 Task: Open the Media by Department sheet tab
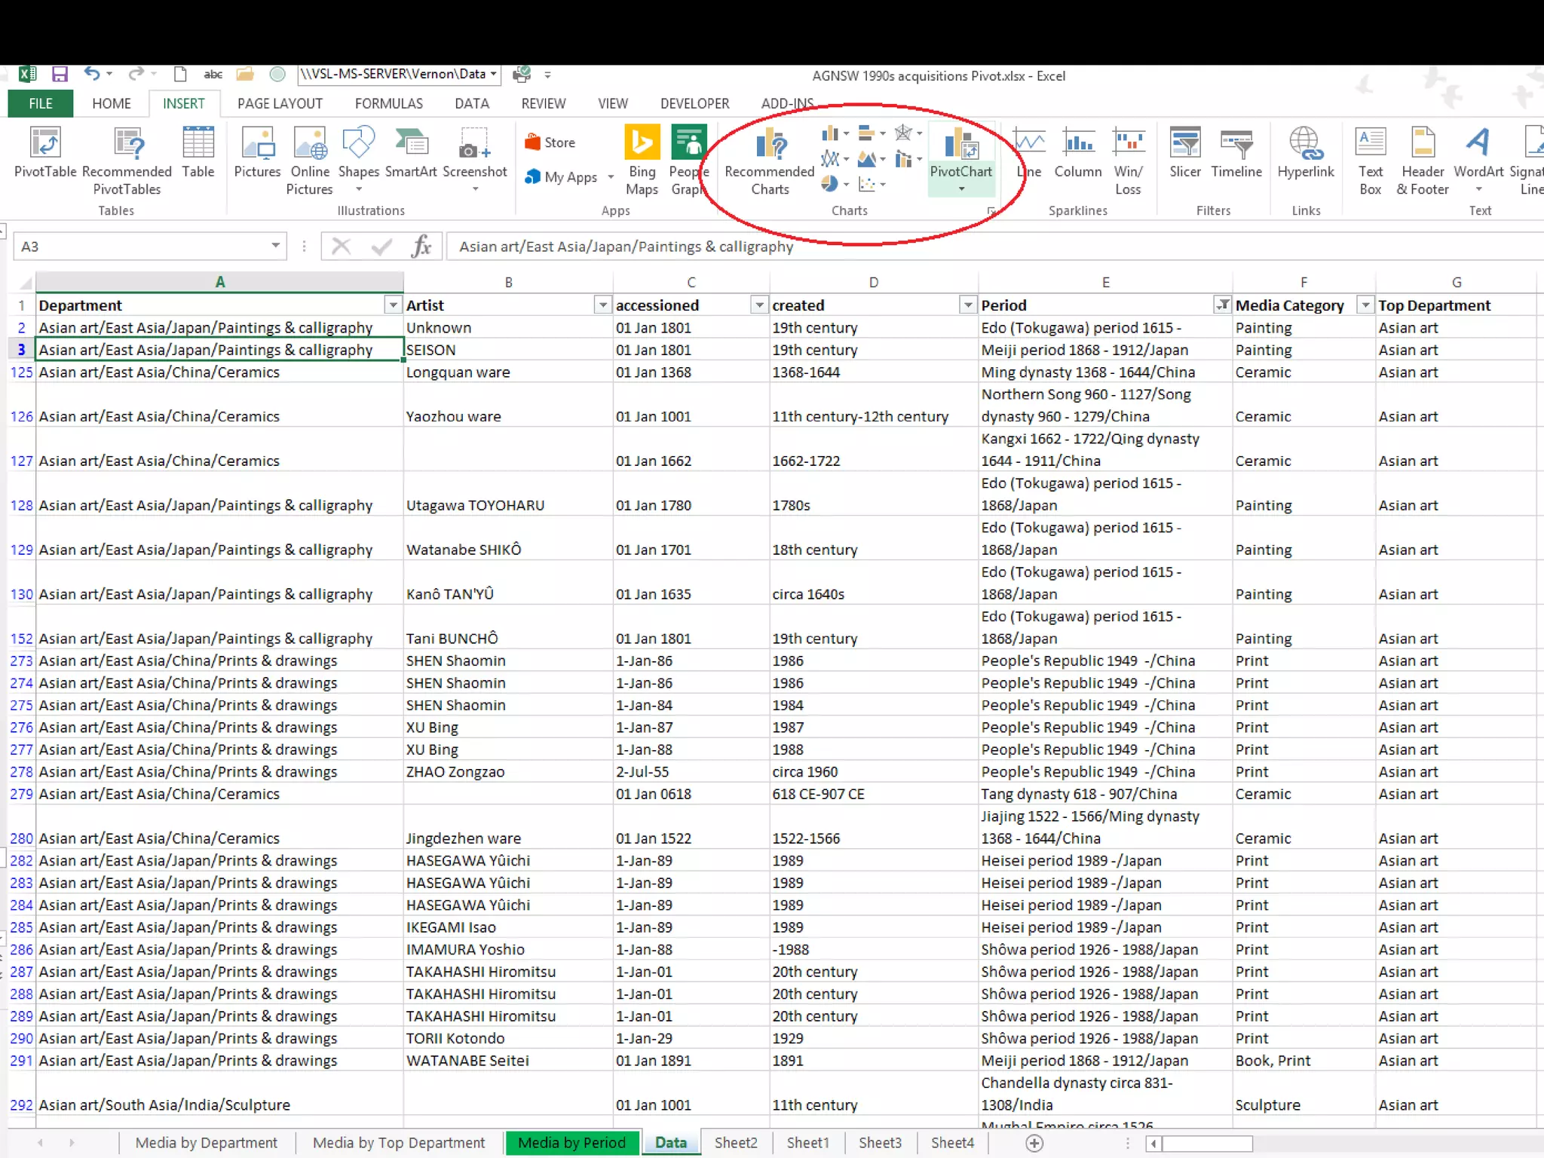pyautogui.click(x=206, y=1143)
